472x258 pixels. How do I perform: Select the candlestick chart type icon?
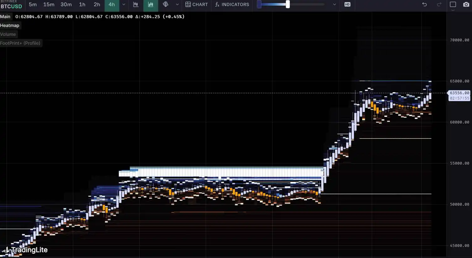136,4
